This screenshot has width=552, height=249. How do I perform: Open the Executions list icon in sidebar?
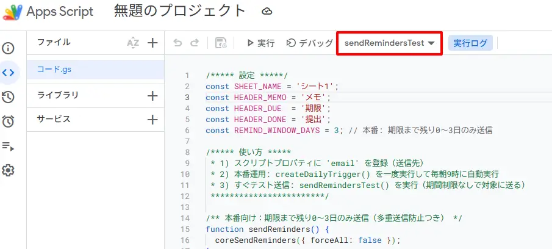(9, 146)
